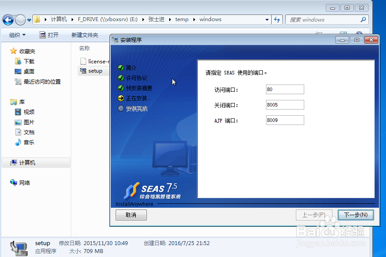Select the 下载 folder icon in sidebar
386x257 pixels.
point(18,61)
